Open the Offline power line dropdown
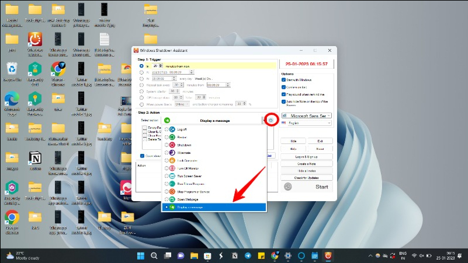468x263 pixels. 182,104
